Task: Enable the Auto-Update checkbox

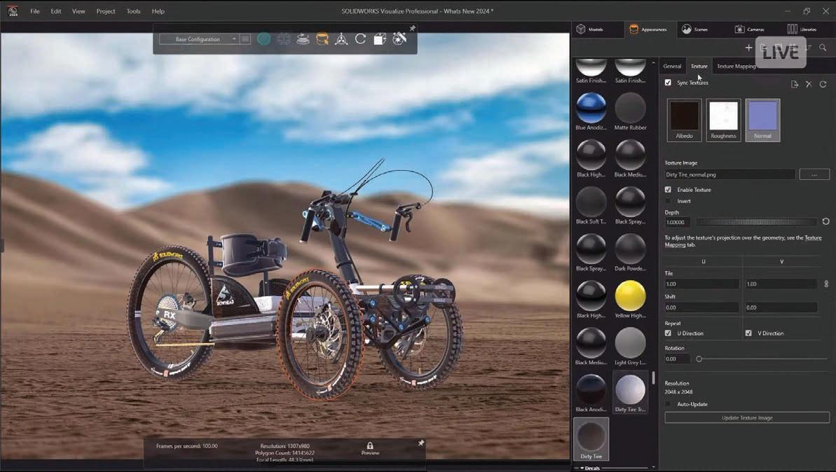Action: tap(668, 404)
